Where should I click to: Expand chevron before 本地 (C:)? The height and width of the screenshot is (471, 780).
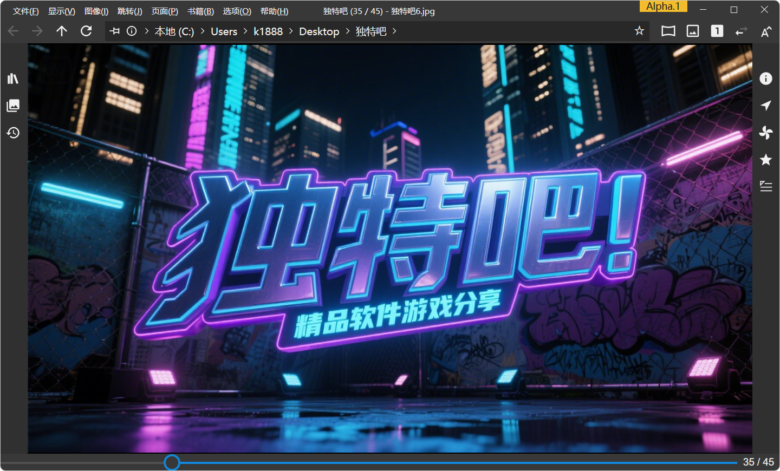pyautogui.click(x=146, y=31)
